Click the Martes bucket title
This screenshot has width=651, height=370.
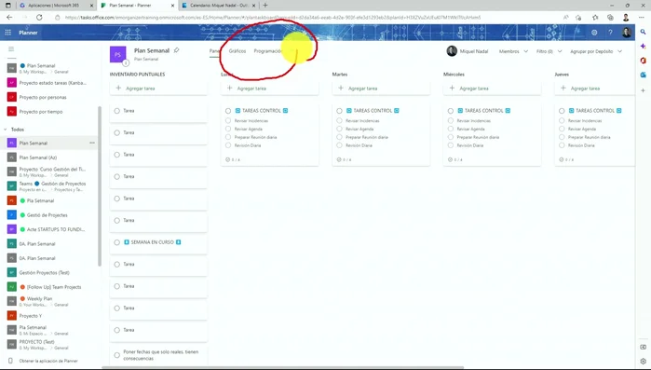[340, 75]
